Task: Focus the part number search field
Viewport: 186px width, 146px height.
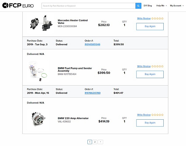Action: click(x=88, y=6)
